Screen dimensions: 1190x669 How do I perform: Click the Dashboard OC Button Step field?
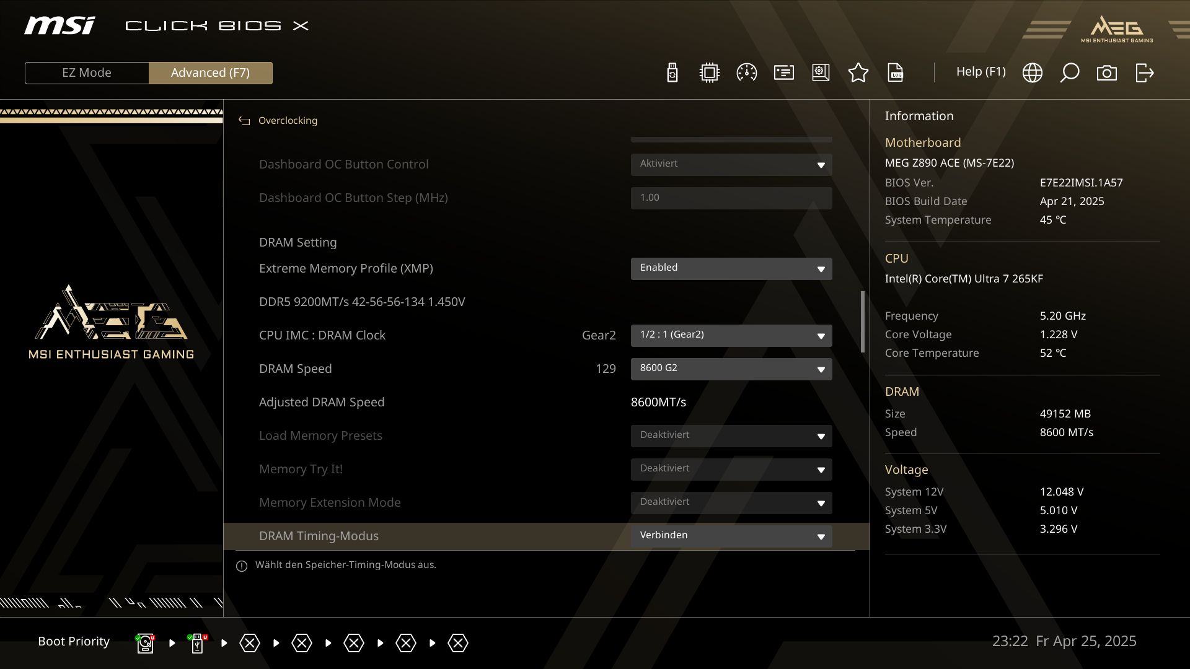click(731, 198)
